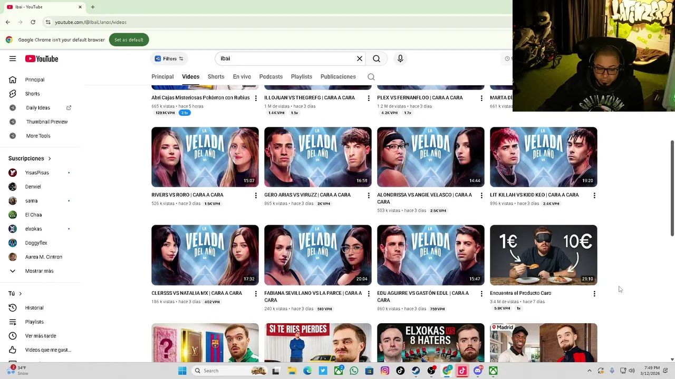Open options menu for EDU AGUIRRE VS GASTÓN EDUL
Image resolution: width=675 pixels, height=379 pixels.
click(x=481, y=294)
